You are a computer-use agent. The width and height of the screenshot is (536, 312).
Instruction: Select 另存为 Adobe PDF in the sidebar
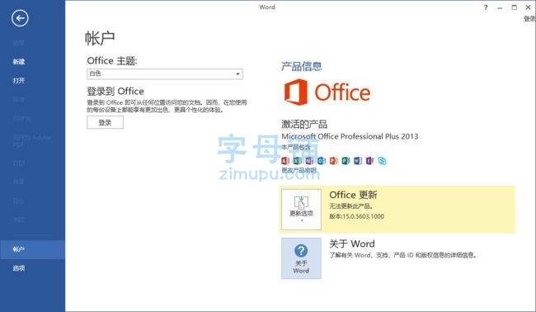32,140
